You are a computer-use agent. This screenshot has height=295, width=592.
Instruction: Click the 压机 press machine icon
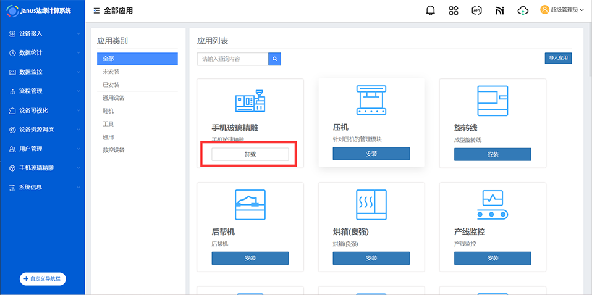(371, 100)
